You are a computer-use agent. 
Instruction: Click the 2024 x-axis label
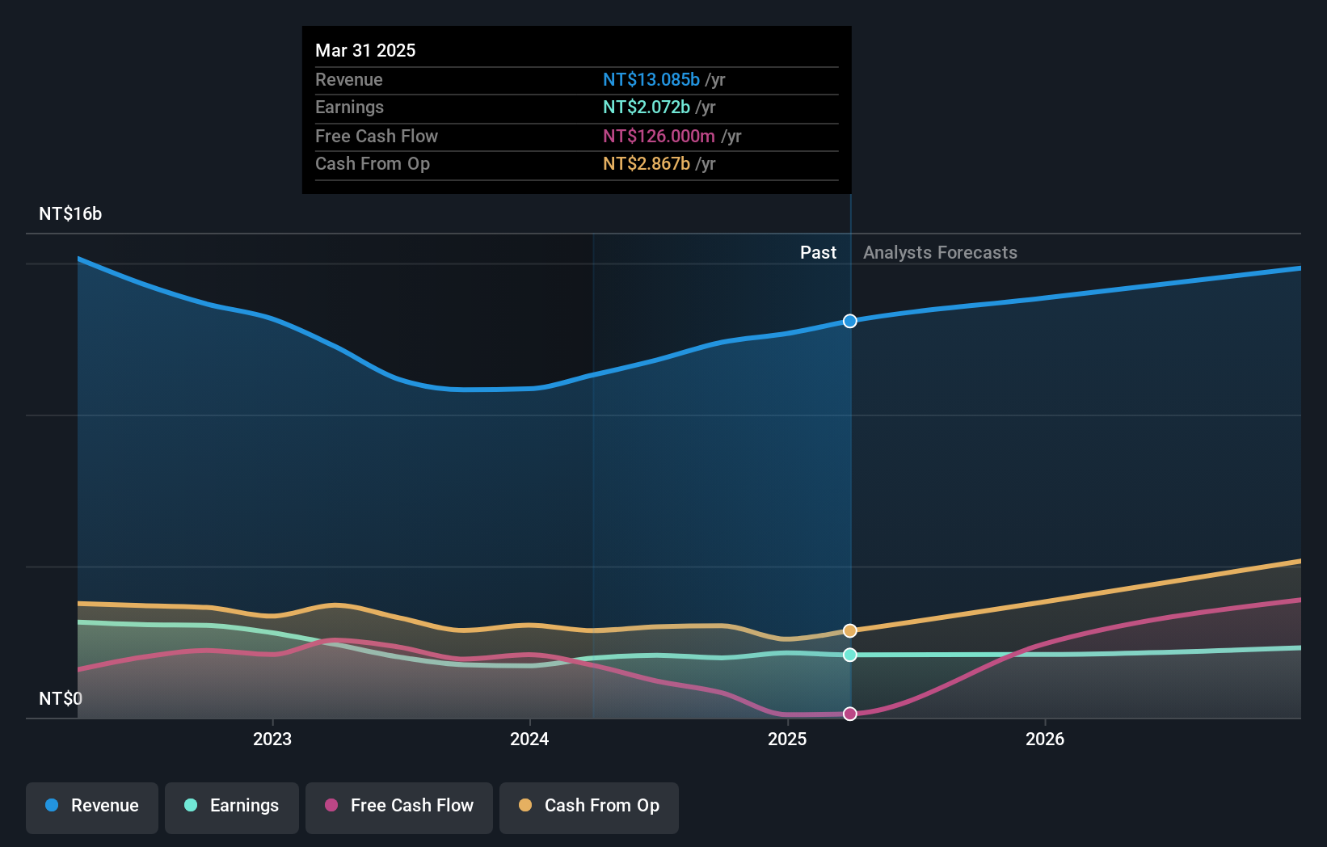tap(529, 739)
